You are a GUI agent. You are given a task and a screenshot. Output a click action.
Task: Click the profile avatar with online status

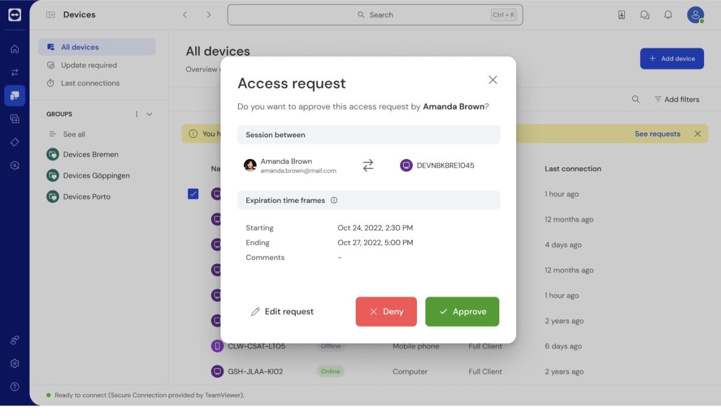tap(695, 14)
